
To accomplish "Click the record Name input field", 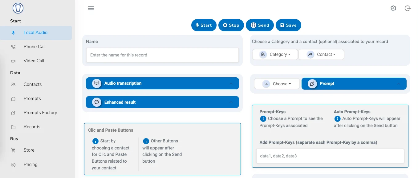I will click(162, 55).
